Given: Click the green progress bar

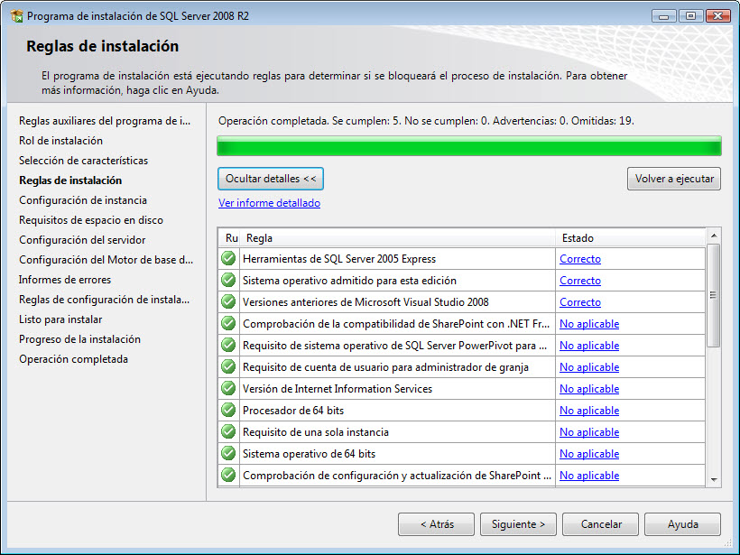Looking at the screenshot, I should [469, 146].
